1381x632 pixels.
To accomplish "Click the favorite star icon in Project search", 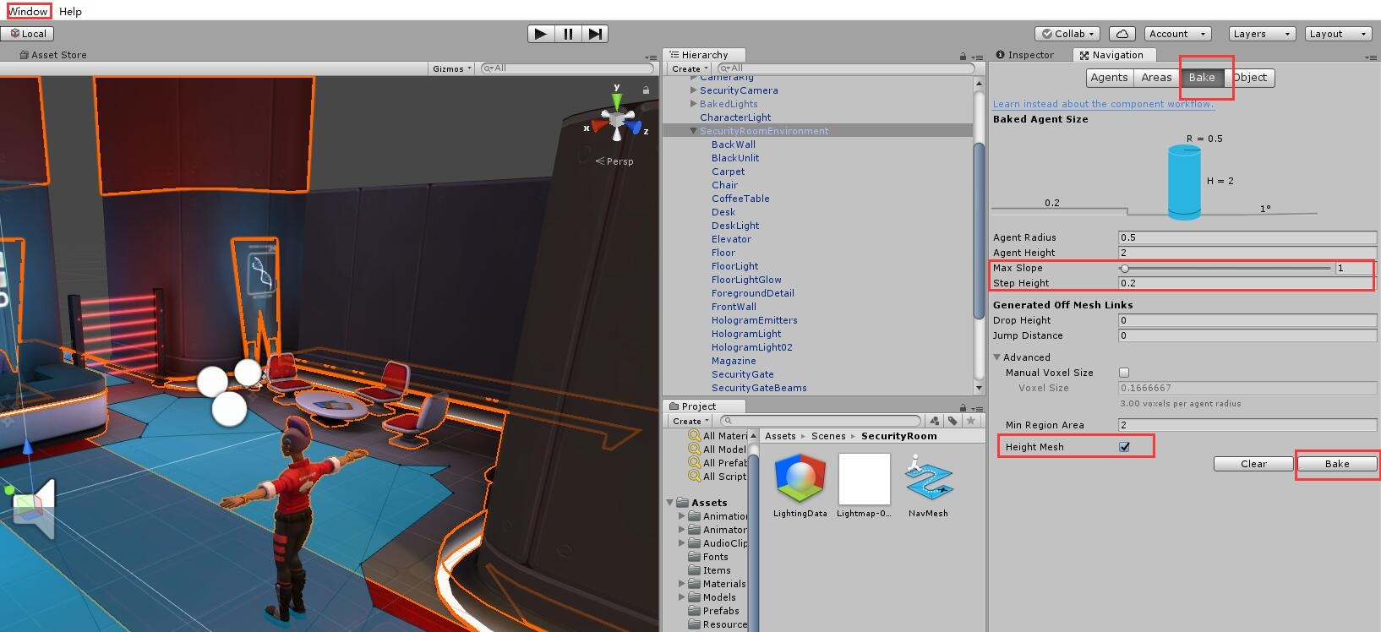I will click(x=971, y=421).
